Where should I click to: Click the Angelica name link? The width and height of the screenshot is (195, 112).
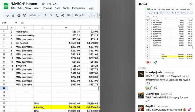coord(150,106)
